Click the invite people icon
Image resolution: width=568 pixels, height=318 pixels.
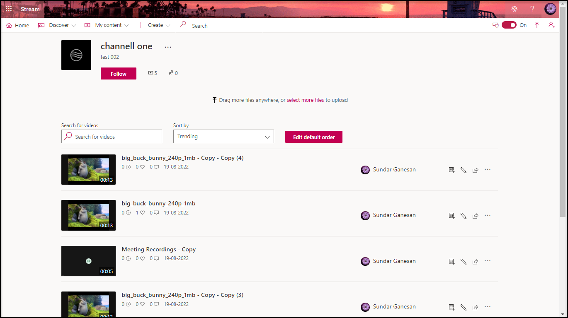coord(551,25)
